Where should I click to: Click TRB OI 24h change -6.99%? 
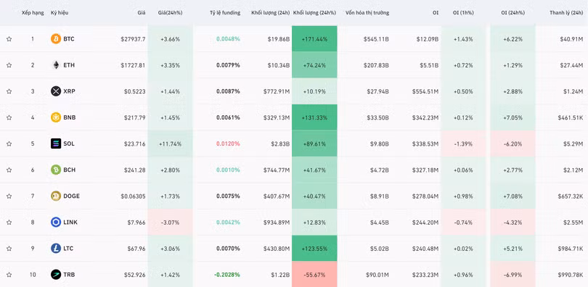point(513,275)
